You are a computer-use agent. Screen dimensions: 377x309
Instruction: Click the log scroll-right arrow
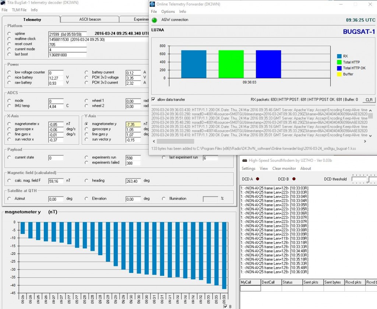[365, 141]
